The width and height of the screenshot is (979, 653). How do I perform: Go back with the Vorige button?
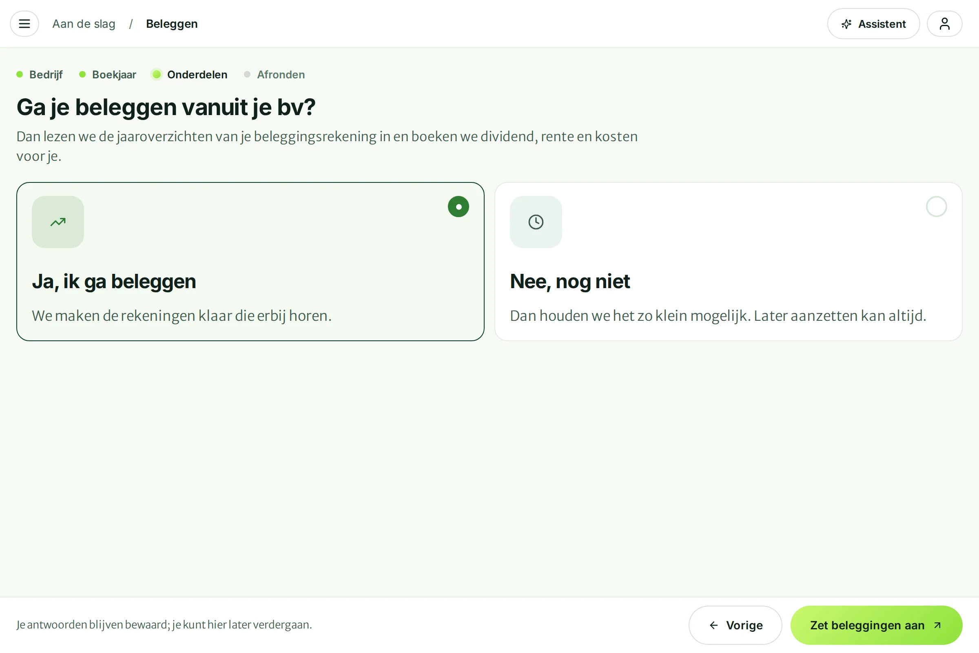point(735,625)
